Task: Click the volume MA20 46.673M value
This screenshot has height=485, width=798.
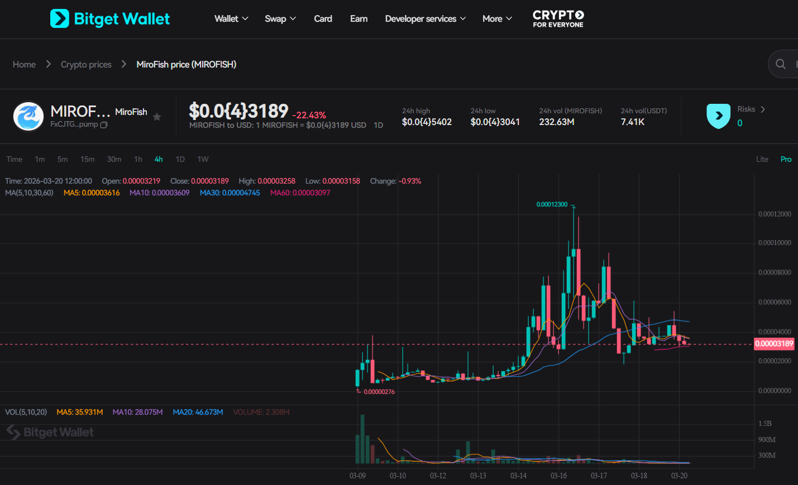Action: pos(198,412)
